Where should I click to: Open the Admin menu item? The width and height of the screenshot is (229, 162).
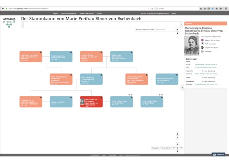[x=100, y=13]
